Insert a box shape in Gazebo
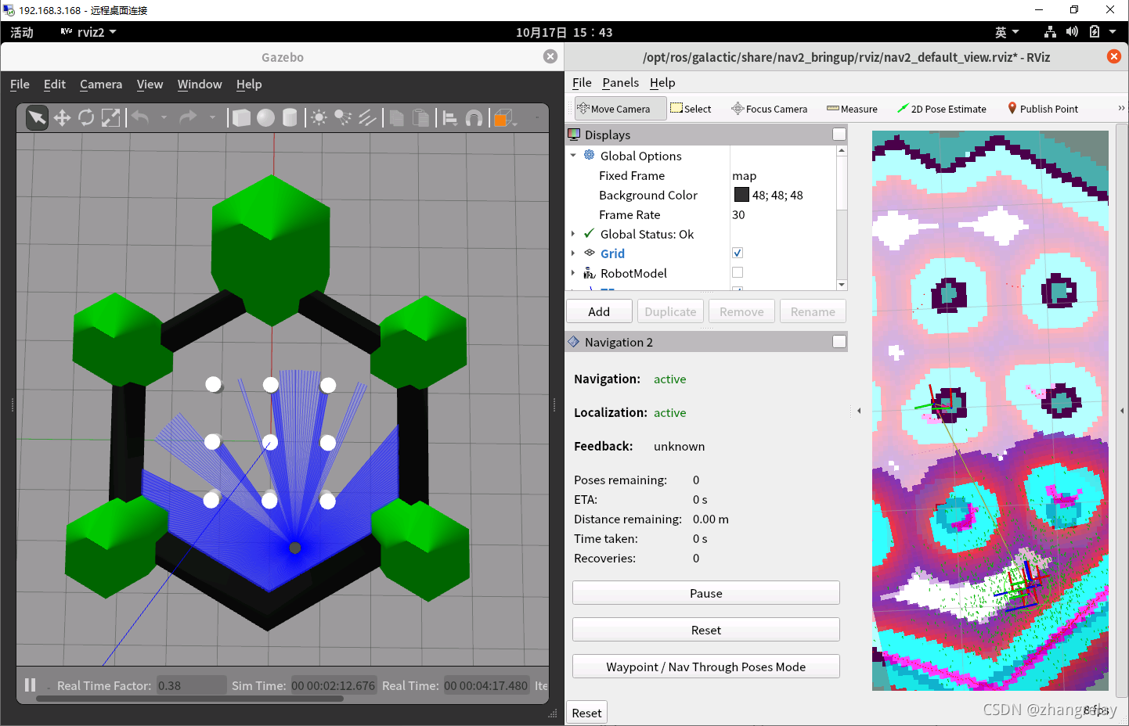Viewport: 1129px width, 726px height. tap(242, 117)
